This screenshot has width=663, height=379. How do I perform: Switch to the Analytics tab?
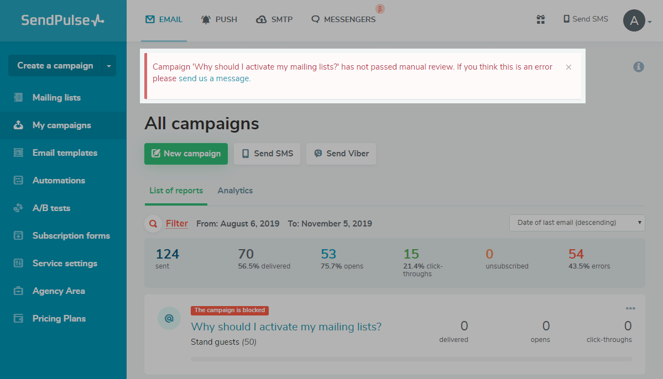tap(235, 191)
